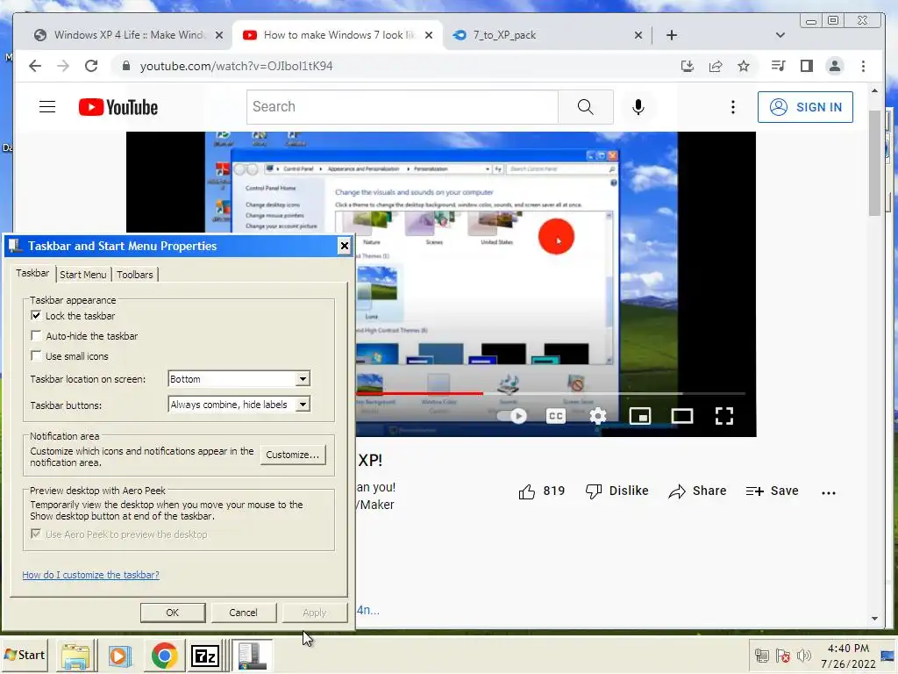Cancel the Taskbar properties dialog
898x674 pixels.
pos(244,613)
